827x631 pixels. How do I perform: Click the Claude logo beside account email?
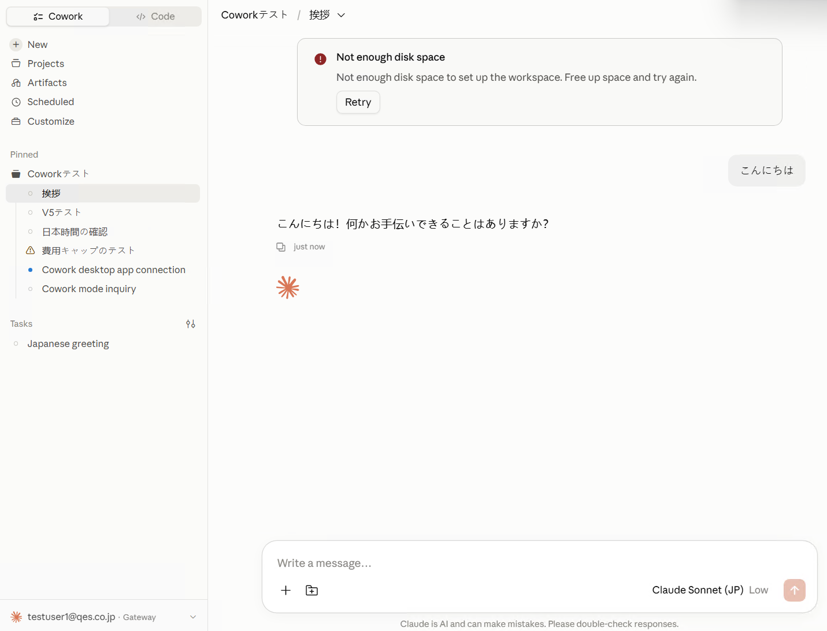tap(16, 617)
